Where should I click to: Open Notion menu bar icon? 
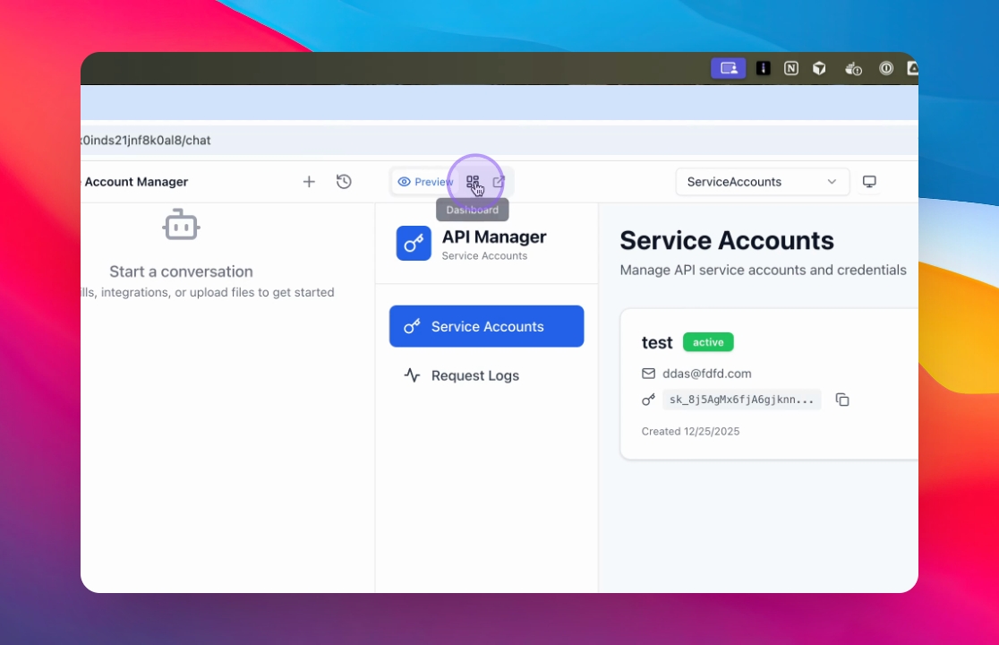point(791,68)
